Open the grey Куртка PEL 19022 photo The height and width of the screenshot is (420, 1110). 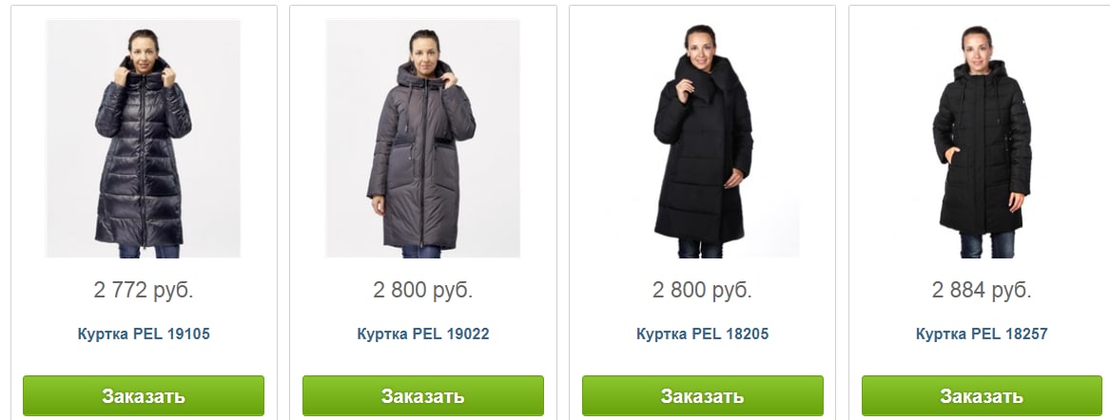pyautogui.click(x=422, y=138)
